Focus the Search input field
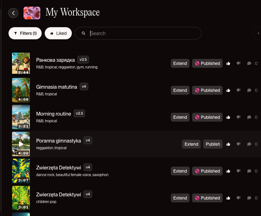The image size is (261, 216). click(x=138, y=33)
